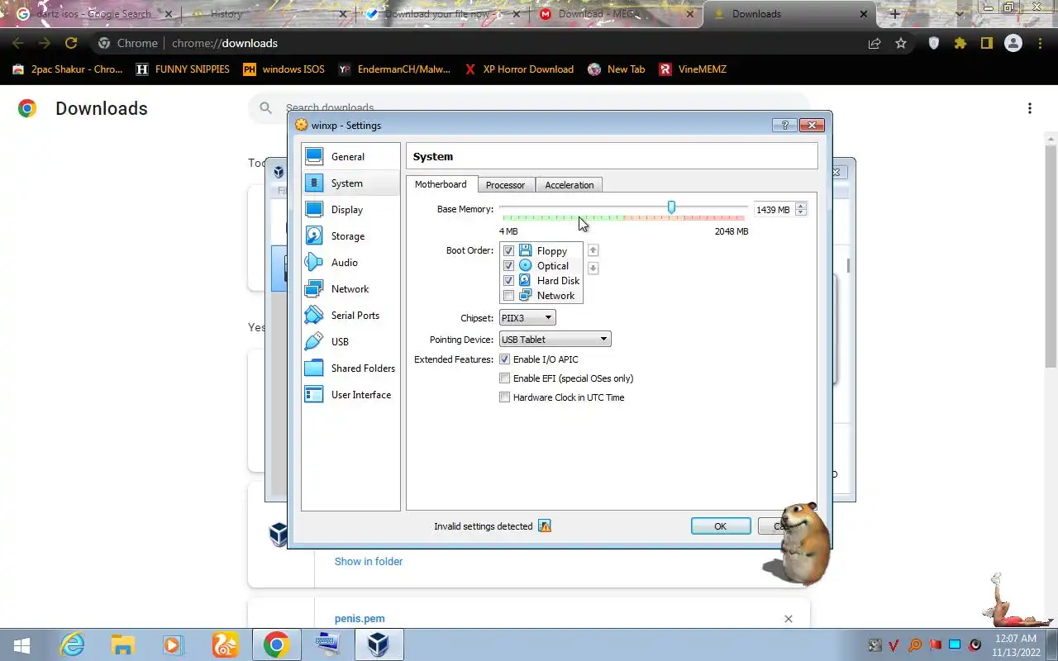This screenshot has width=1058, height=661.
Task: Switch to dartz isos Google Search tab
Action: click(93, 14)
